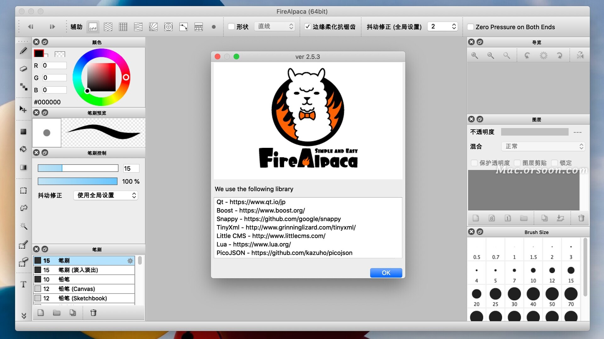Select the Eraser tool
This screenshot has height=339, width=604.
tap(23, 69)
